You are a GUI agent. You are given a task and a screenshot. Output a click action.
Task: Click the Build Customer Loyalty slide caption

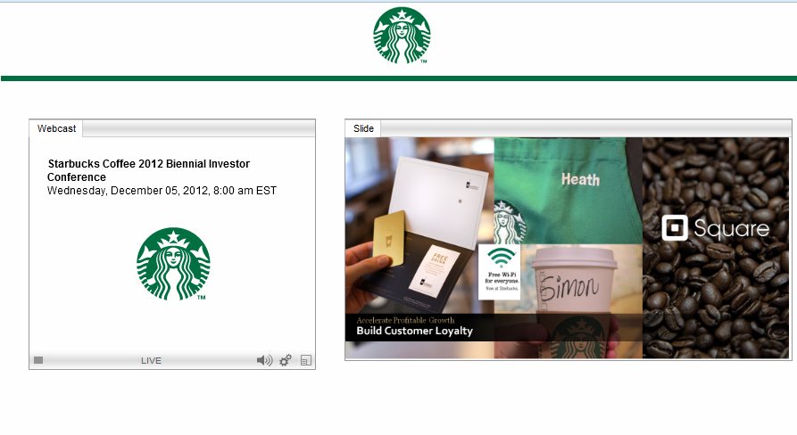pyautogui.click(x=414, y=331)
